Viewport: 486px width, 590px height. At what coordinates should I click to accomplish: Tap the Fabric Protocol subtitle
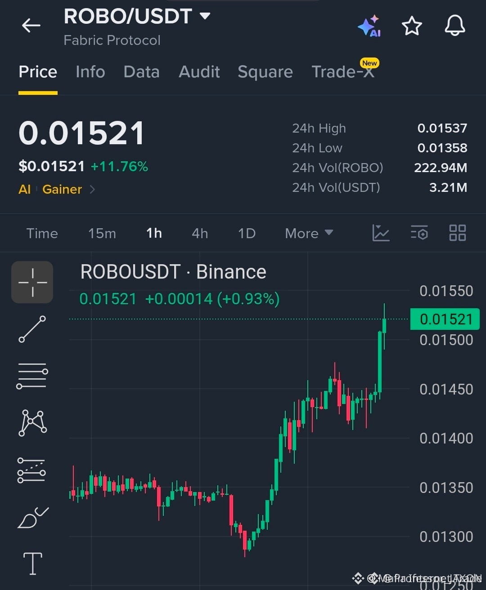112,40
